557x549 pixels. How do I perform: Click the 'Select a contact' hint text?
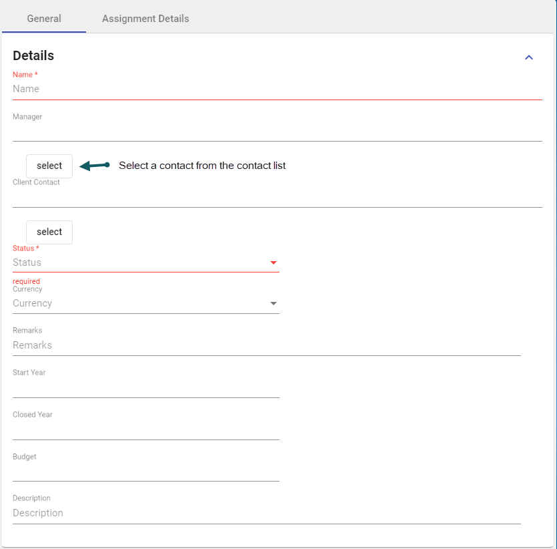(x=202, y=166)
